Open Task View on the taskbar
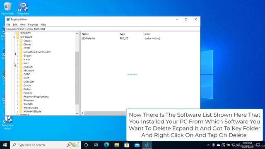 click(x=96, y=145)
